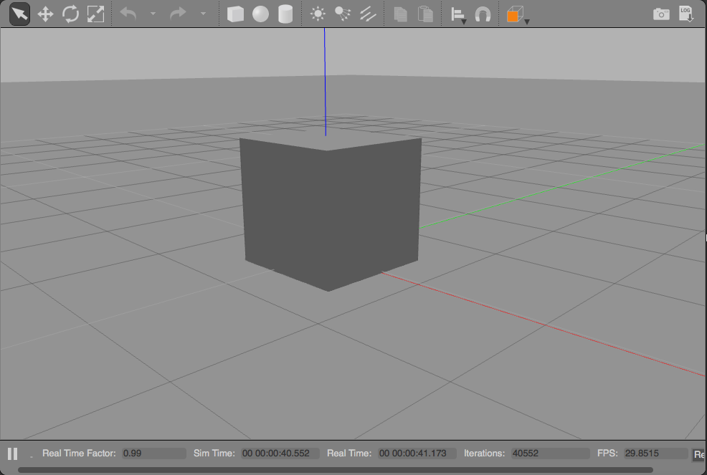Screen dimensions: 707x475
Task: Activate the selection mode arrow tool
Action: pyautogui.click(x=20, y=14)
